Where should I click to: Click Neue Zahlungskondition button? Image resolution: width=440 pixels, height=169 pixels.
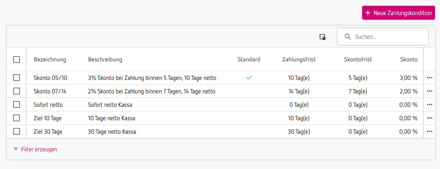point(399,13)
